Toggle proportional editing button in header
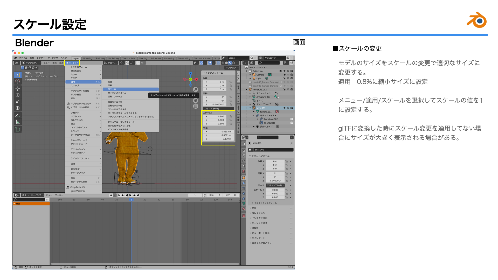Screen dimensions: 498x280 click(x=138, y=63)
